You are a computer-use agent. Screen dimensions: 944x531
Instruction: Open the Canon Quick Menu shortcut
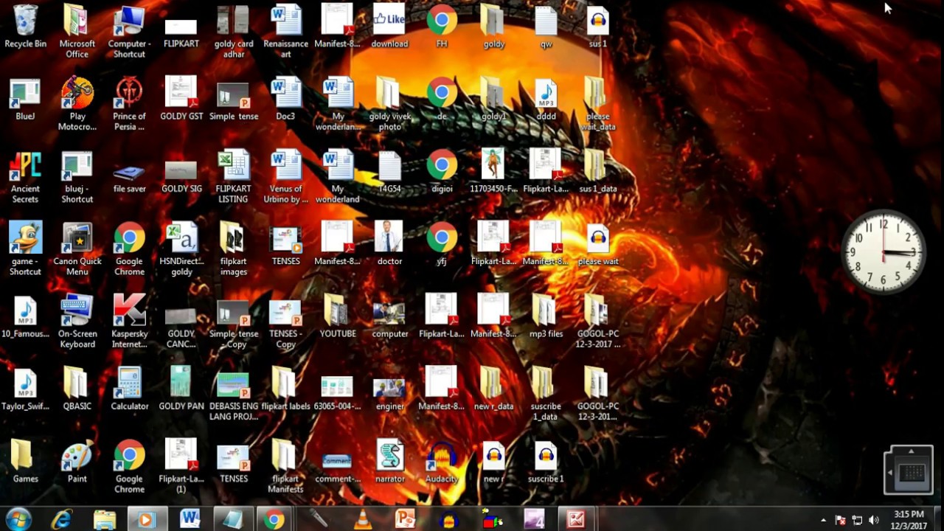click(x=77, y=240)
